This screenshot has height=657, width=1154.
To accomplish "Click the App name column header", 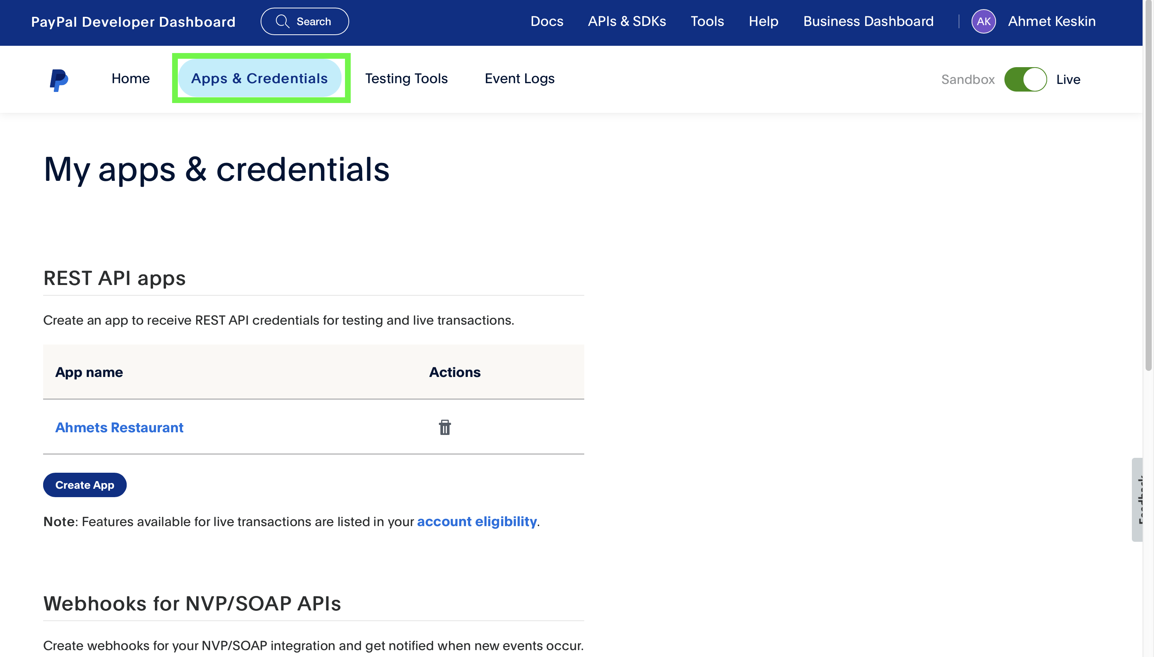I will [89, 372].
